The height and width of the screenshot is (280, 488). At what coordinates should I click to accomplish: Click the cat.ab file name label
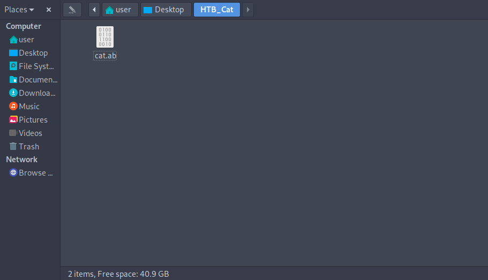tap(105, 56)
